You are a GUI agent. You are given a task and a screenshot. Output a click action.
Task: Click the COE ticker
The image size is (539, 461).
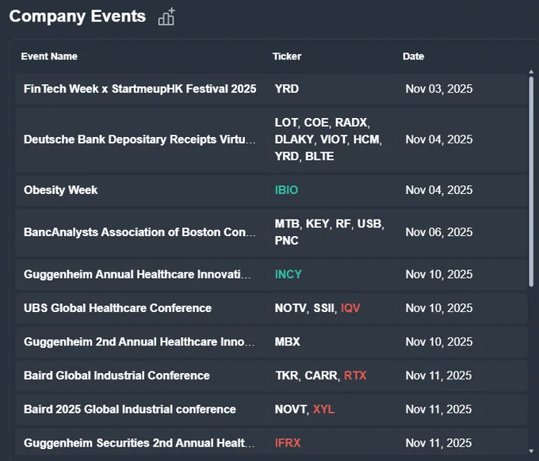(x=316, y=123)
